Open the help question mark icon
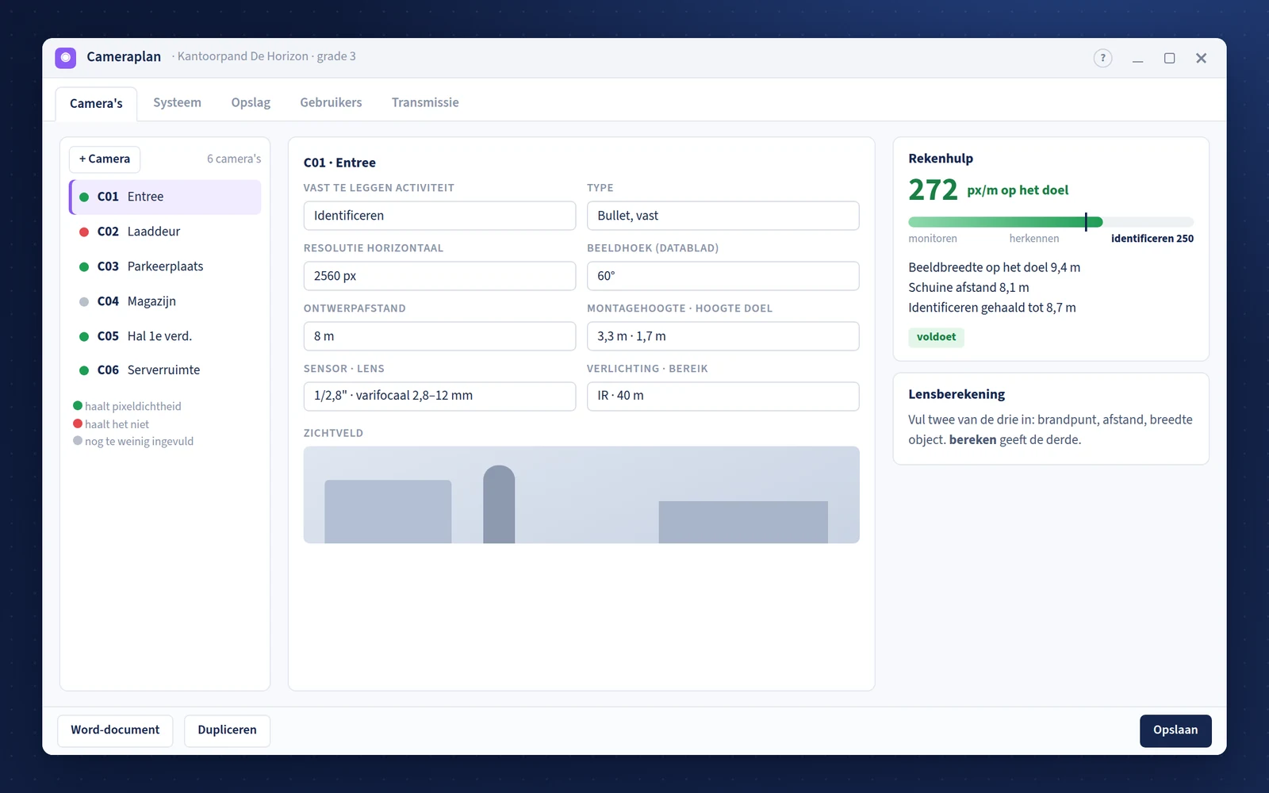Screen dimensions: 1269x793 [x=1102, y=58]
